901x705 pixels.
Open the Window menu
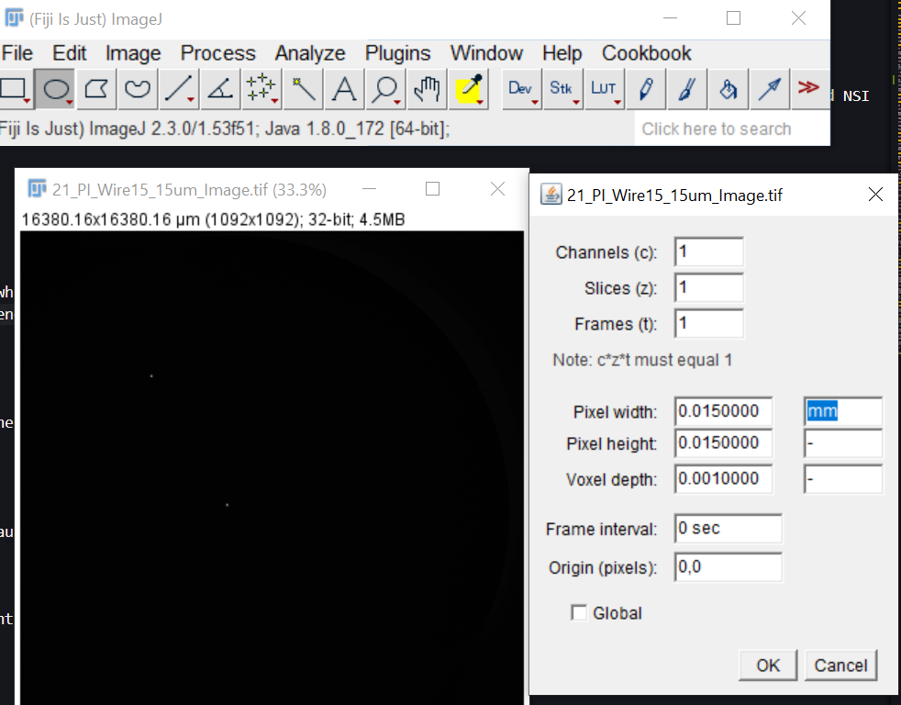[486, 53]
